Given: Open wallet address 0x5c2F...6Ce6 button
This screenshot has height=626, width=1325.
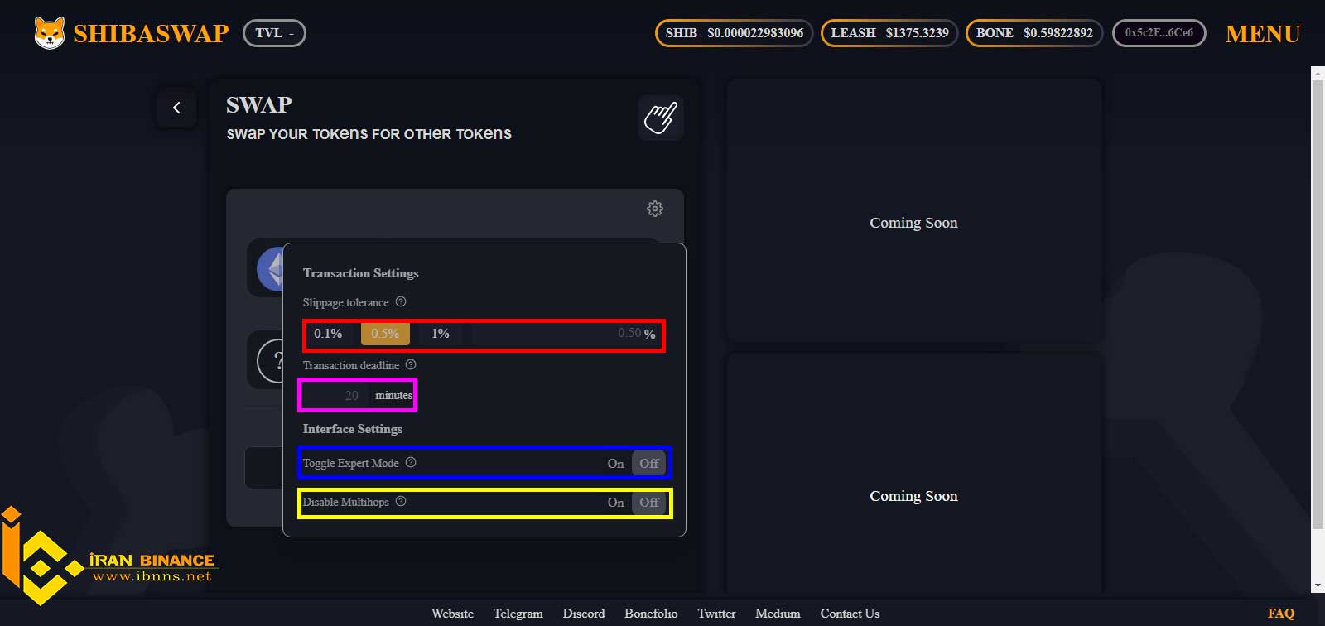Looking at the screenshot, I should click(x=1159, y=33).
